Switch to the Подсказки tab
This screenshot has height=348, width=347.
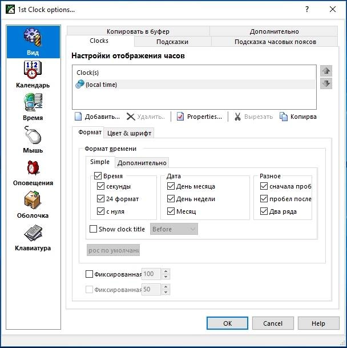172,42
